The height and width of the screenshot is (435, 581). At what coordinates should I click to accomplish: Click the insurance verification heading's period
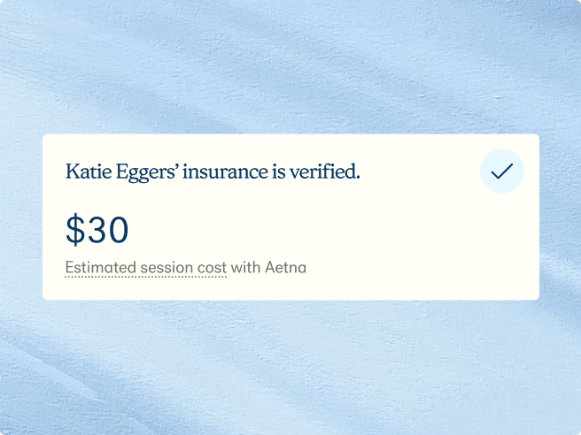[x=358, y=177]
